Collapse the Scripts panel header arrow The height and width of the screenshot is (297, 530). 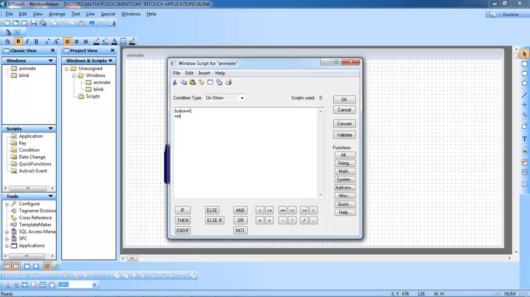point(51,129)
